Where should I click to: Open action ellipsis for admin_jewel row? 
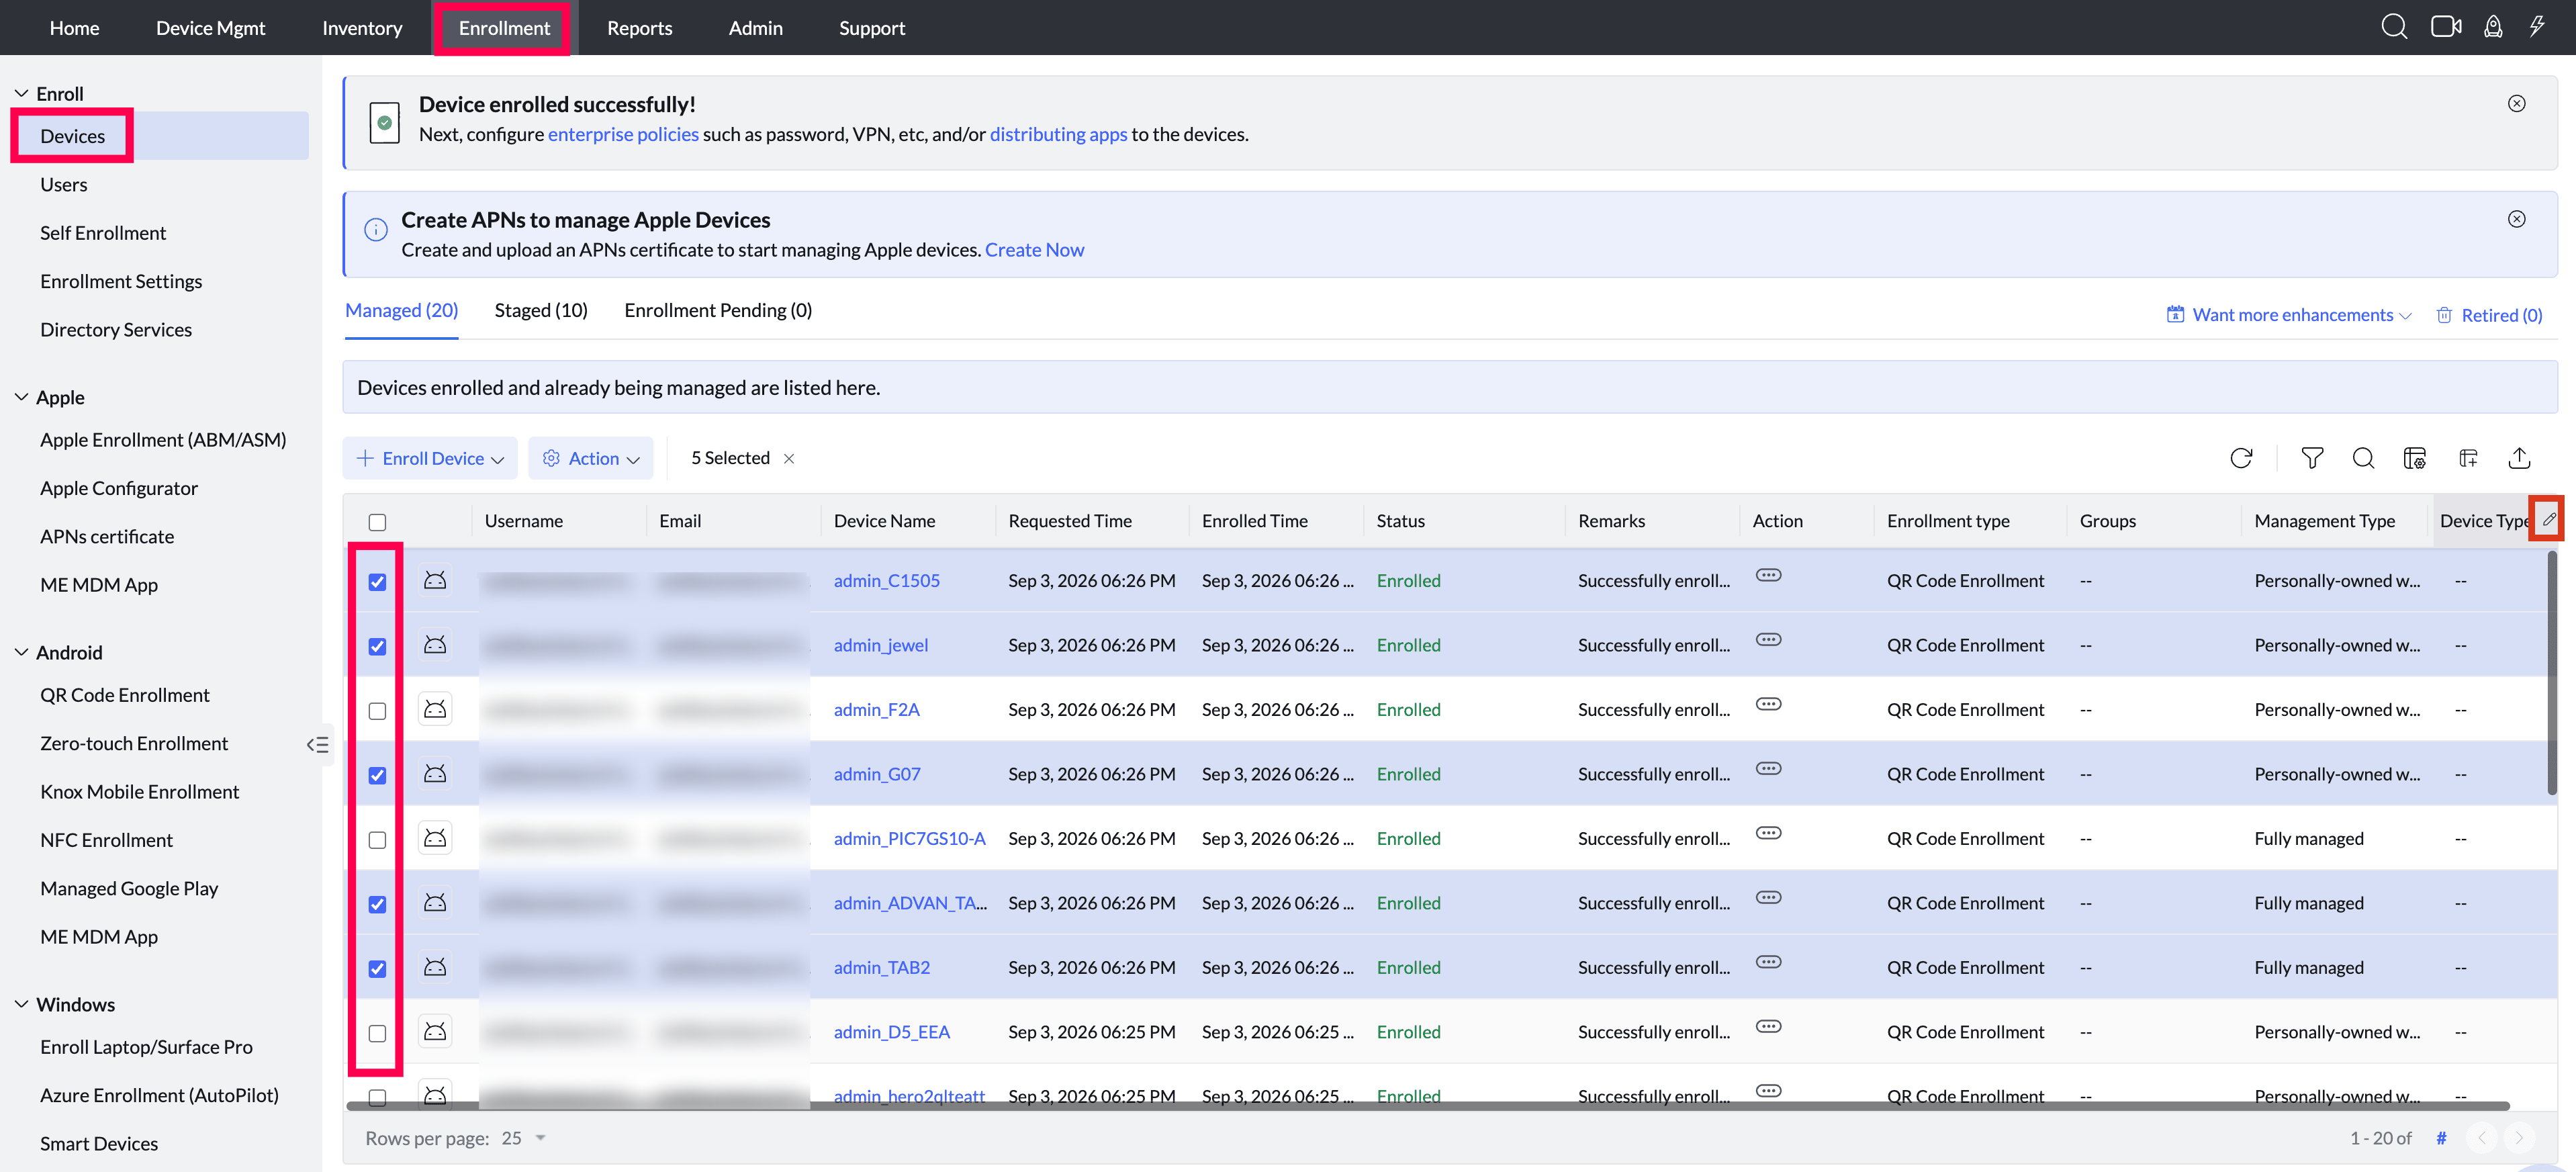click(x=1768, y=640)
